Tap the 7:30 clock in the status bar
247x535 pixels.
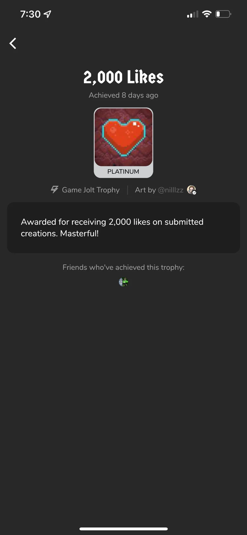30,14
